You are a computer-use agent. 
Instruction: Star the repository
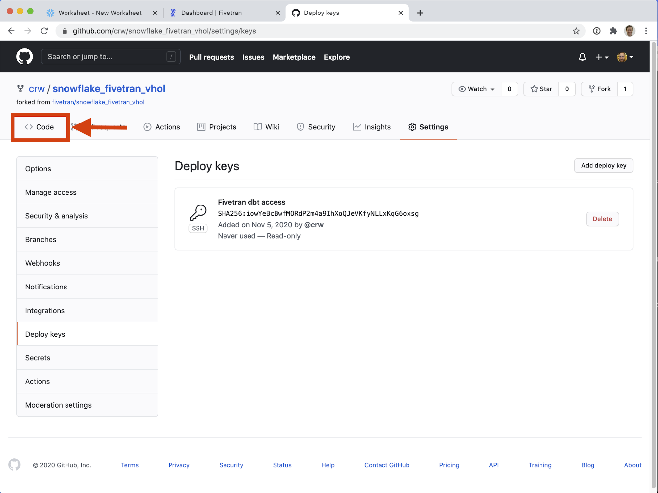tap(541, 89)
